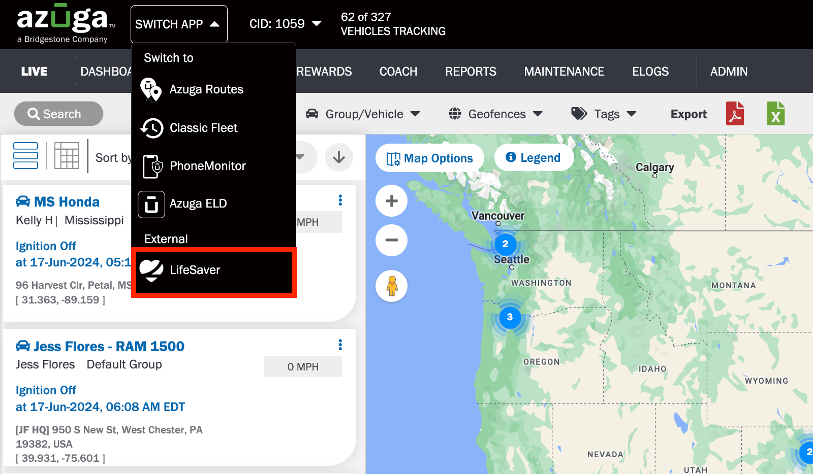Click the 0 MPH speed box for Jess Flores

tap(303, 366)
